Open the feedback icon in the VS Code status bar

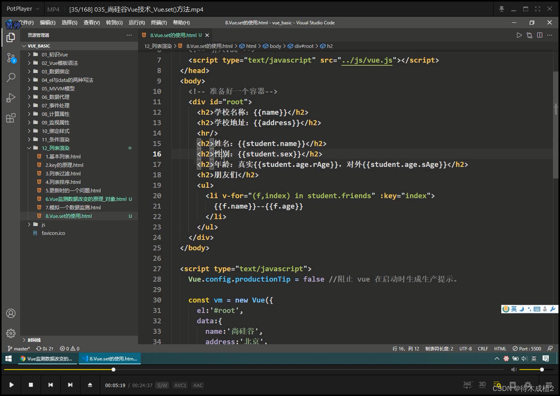550,348
